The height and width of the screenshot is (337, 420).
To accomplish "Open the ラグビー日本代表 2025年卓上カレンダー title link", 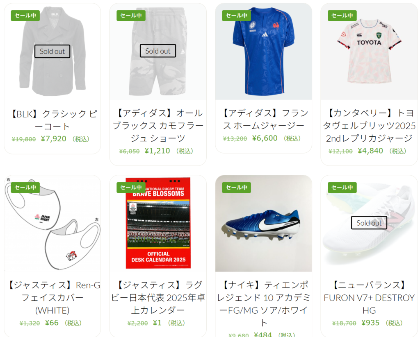I will 158,298.
